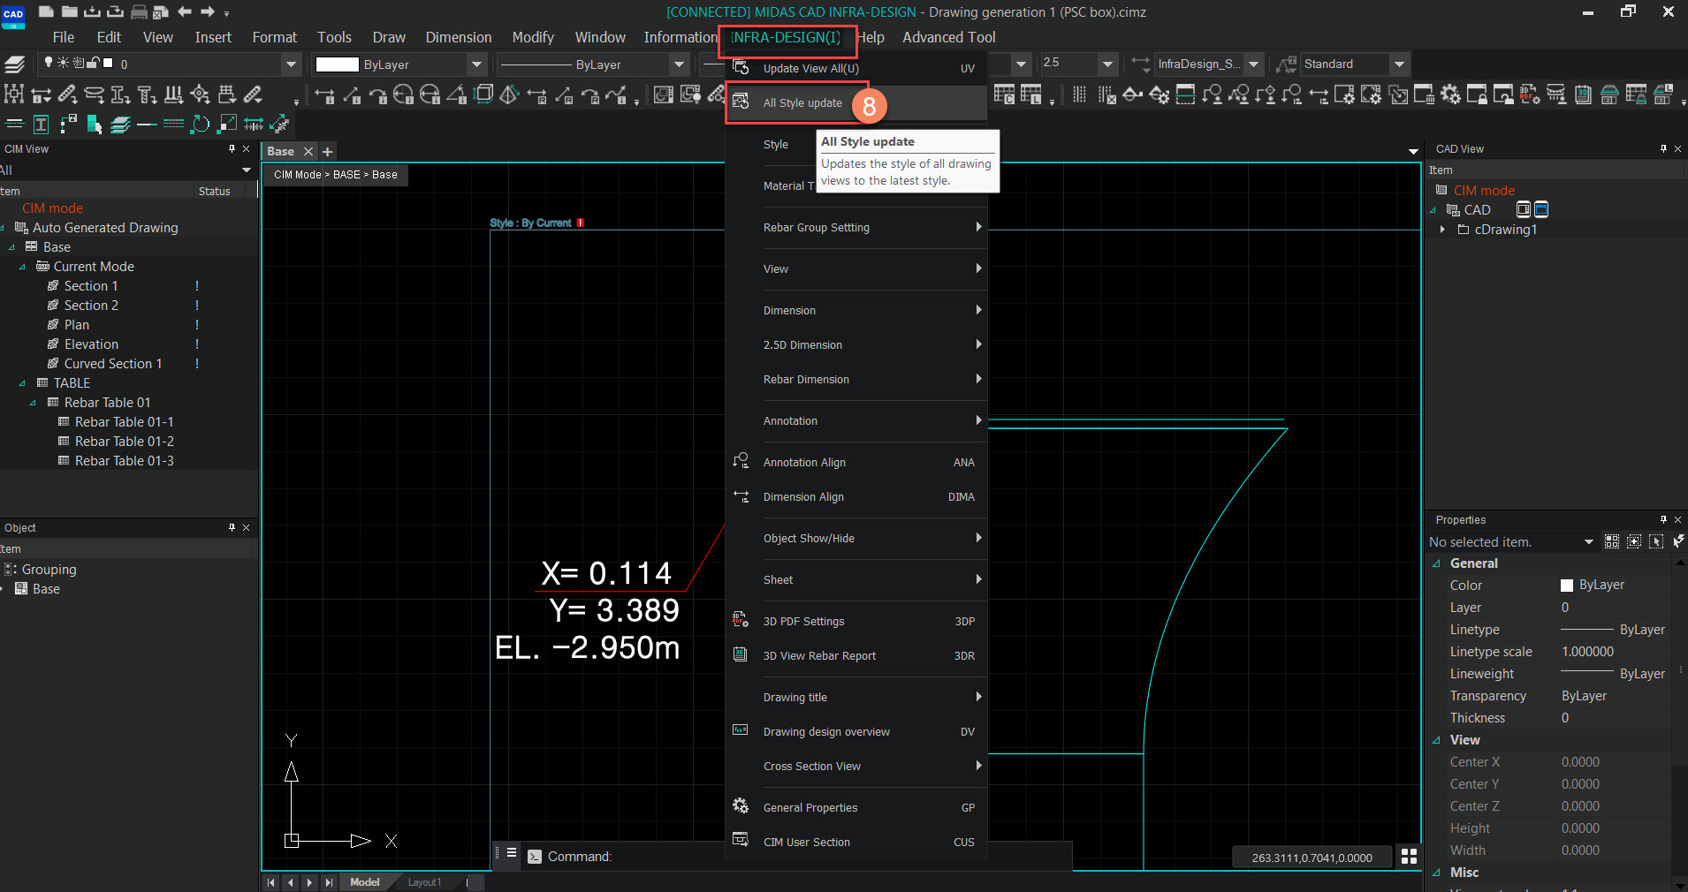Toggle the CAD View panel pin

[x=1663, y=148]
